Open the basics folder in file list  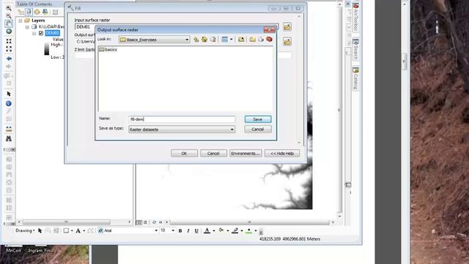pyautogui.click(x=108, y=49)
